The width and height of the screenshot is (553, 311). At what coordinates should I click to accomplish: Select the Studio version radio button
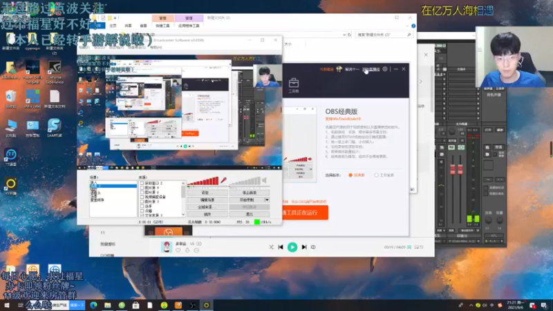tap(376, 176)
